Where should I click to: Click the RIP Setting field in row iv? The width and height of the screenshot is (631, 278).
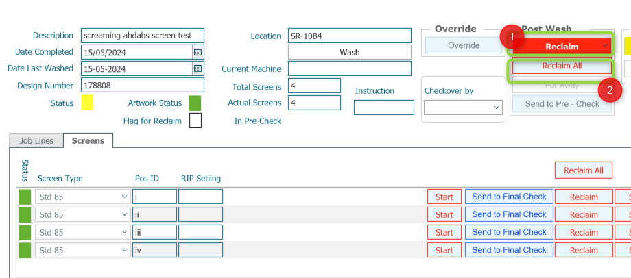200,250
